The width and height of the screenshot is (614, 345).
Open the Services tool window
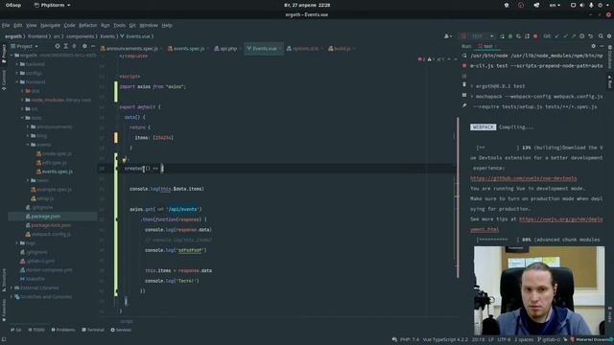121,330
